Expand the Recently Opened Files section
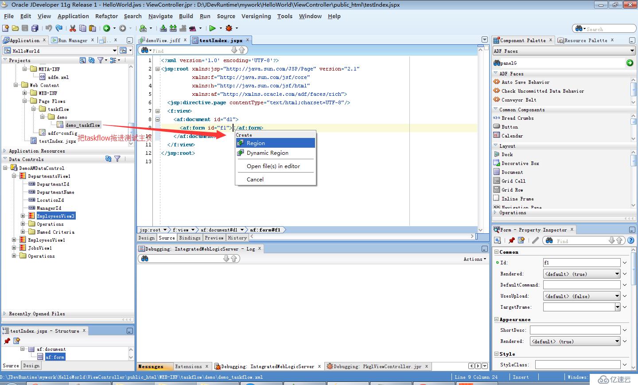 tap(5, 314)
